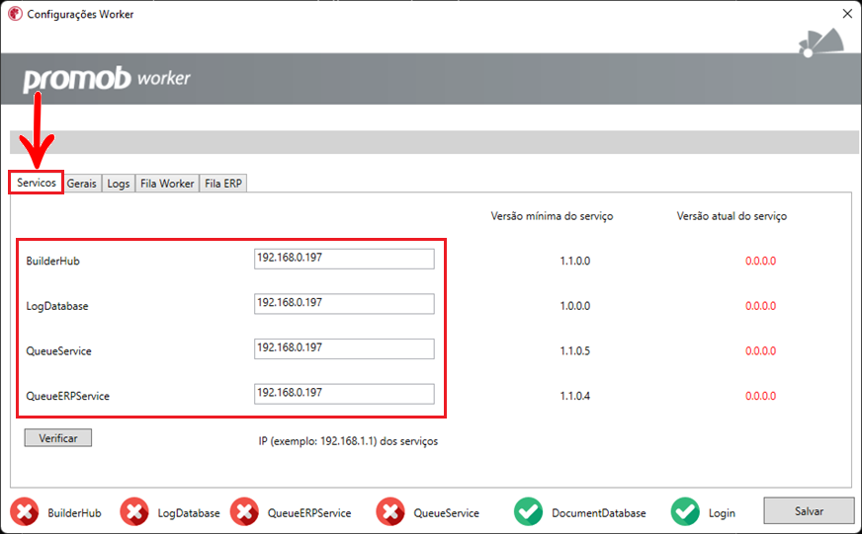862x534 pixels.
Task: Focus the LogDatabase IP address field
Action: coord(344,304)
